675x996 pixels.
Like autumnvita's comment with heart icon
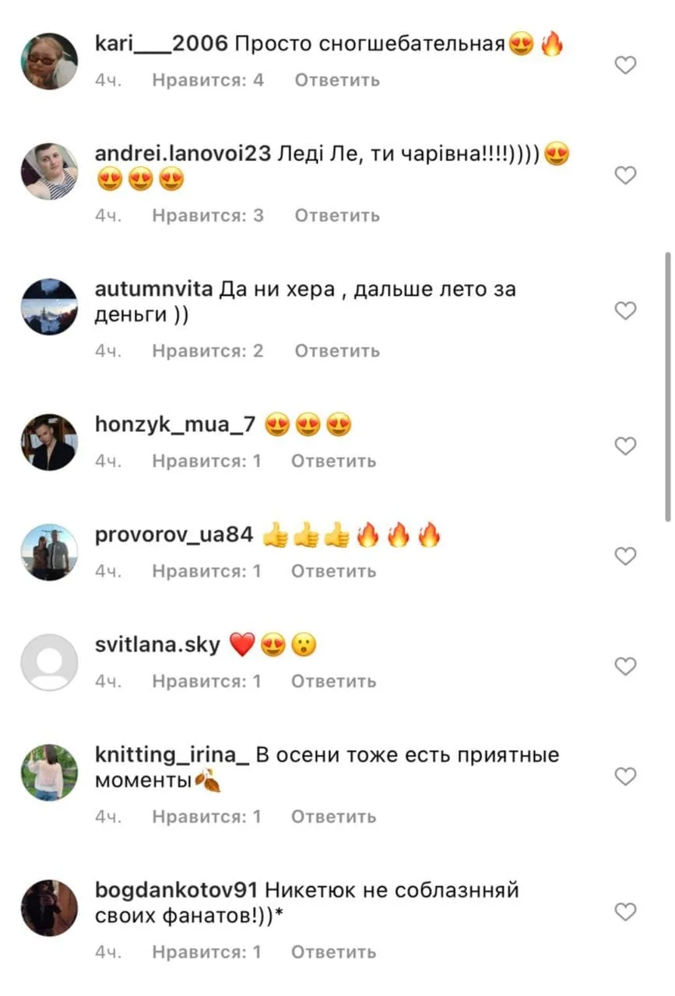coord(626,310)
